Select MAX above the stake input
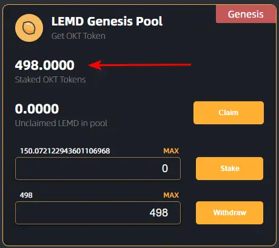The width and height of the screenshot is (279, 248). 171,151
